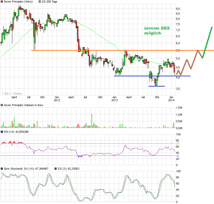Click the 'GD 200 Tage' legend label
Screen dimensions: 214x204
(x=49, y=2)
